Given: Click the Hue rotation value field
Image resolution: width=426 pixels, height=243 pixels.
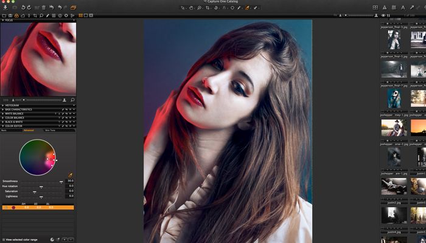Looking at the screenshot, I should coord(69,186).
